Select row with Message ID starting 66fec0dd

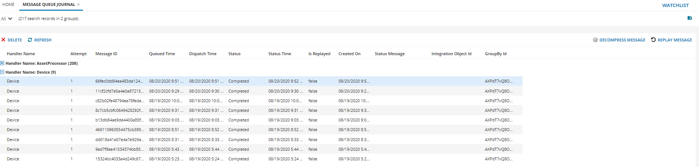[x=119, y=81]
